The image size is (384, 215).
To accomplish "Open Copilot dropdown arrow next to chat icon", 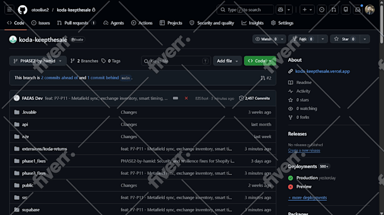I will pyautogui.click(x=289, y=10).
